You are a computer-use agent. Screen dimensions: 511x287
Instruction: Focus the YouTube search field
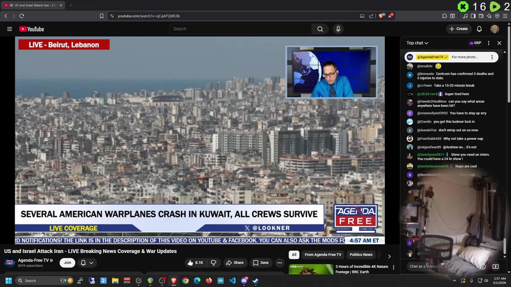pyautogui.click(x=241, y=29)
